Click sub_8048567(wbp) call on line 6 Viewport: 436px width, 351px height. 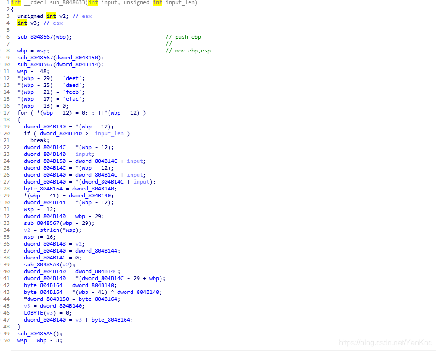(x=45, y=37)
